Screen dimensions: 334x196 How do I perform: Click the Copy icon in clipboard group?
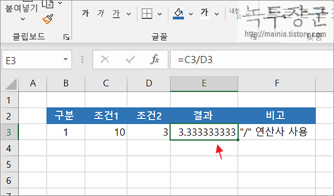coord(48,4)
